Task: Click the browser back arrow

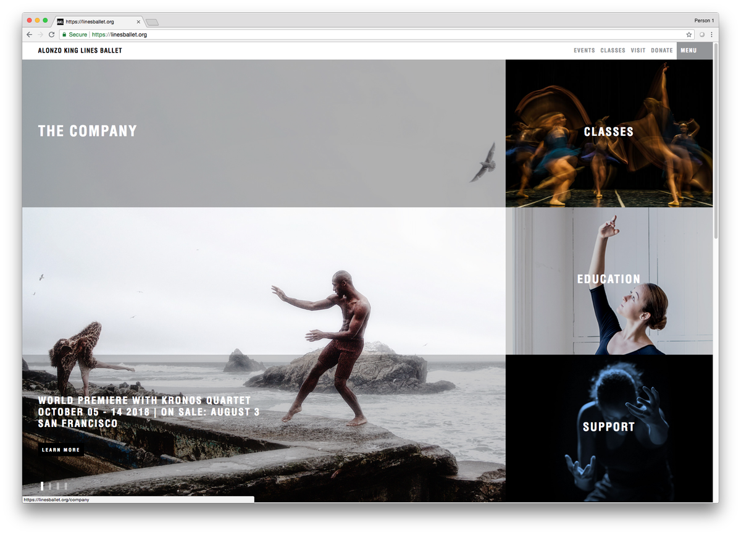Action: 29,35
